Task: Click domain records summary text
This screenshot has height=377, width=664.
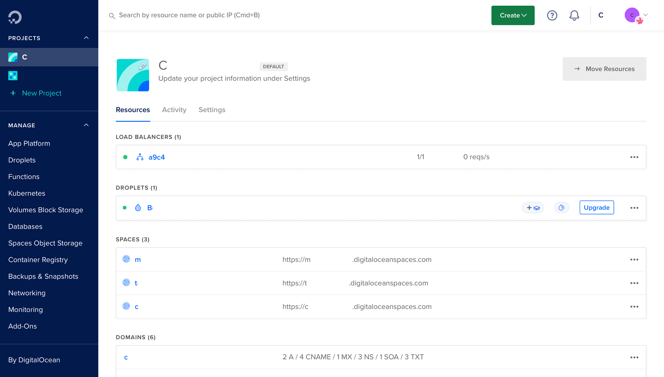Action: click(x=353, y=357)
